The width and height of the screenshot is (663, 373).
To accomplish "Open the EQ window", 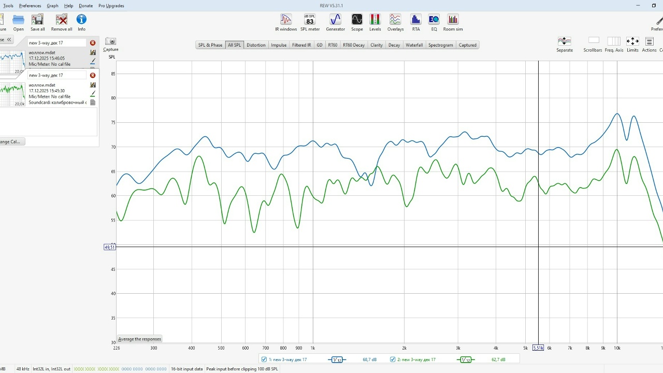I will (434, 22).
